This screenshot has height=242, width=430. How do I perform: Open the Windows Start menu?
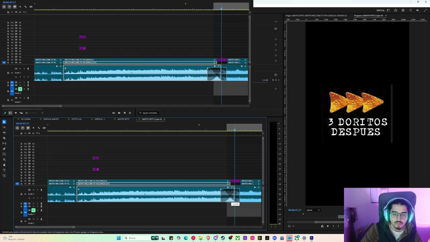click(x=119, y=238)
